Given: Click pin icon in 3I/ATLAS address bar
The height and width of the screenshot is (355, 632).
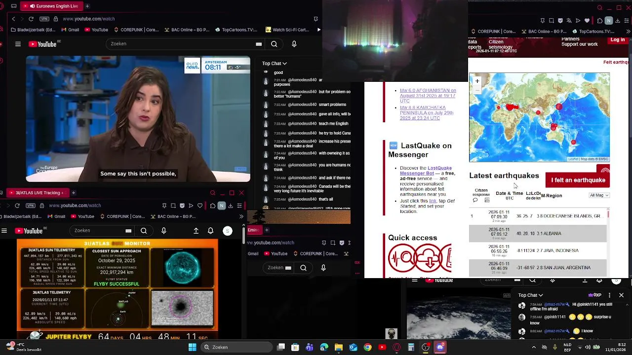Looking at the screenshot, I should point(164,206).
